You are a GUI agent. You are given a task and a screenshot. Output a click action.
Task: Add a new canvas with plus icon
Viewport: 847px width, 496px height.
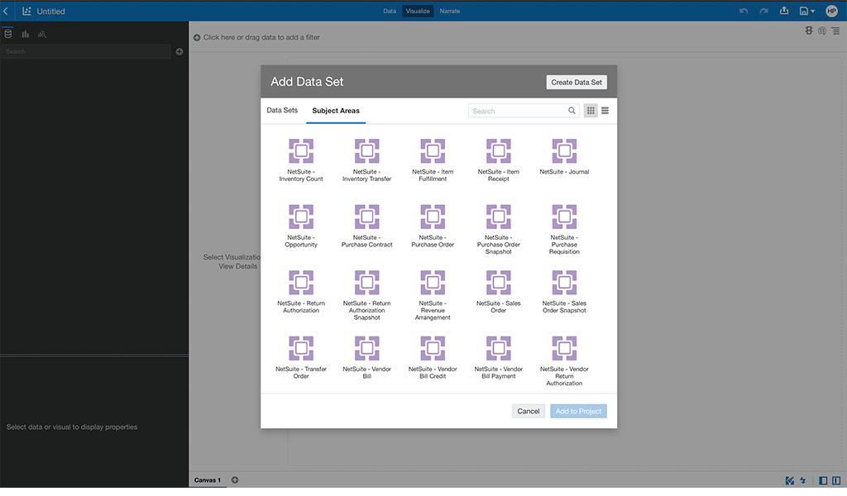point(235,479)
